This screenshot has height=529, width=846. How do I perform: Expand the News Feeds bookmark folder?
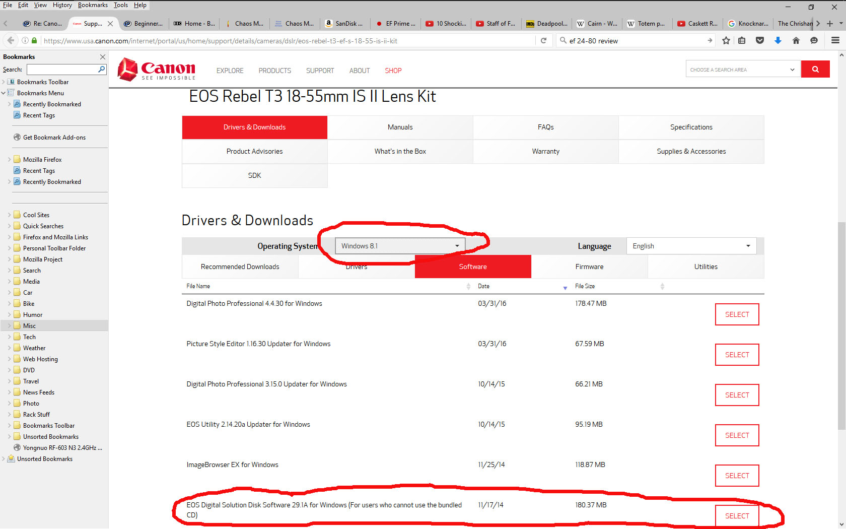tap(9, 392)
